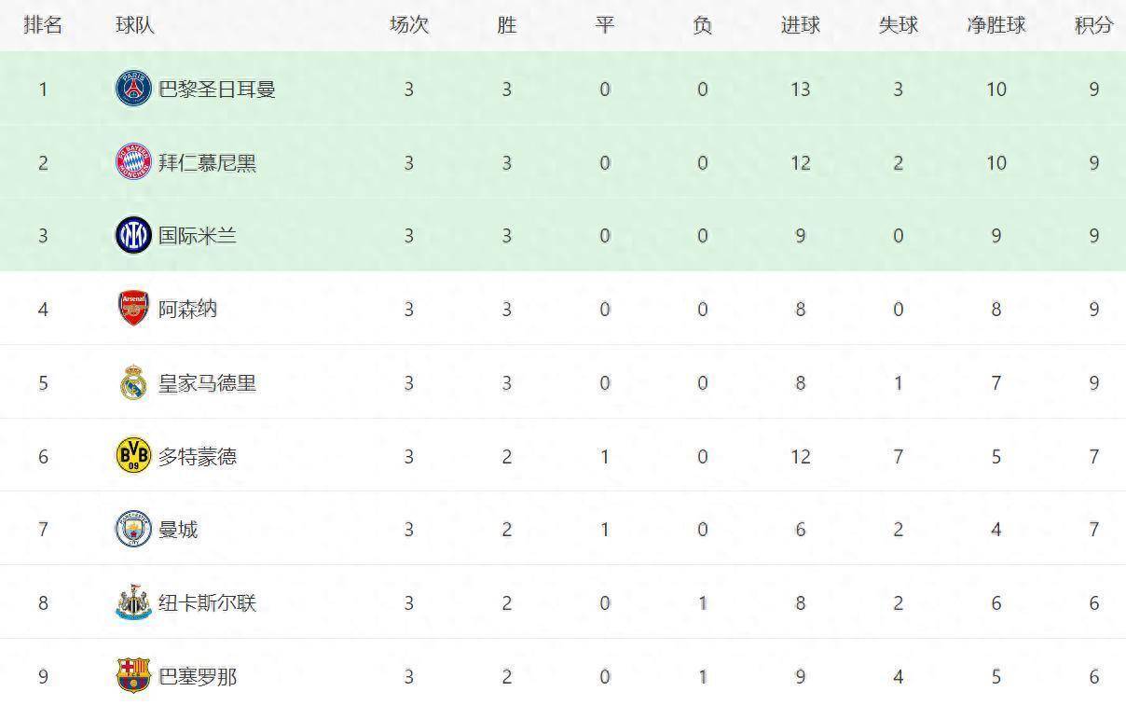1126x705 pixels.
Task: Click the Arsenal club crest
Action: pyautogui.click(x=133, y=309)
